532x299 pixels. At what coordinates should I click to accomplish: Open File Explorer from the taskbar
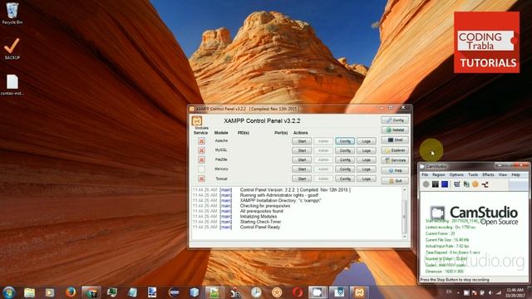click(x=30, y=292)
